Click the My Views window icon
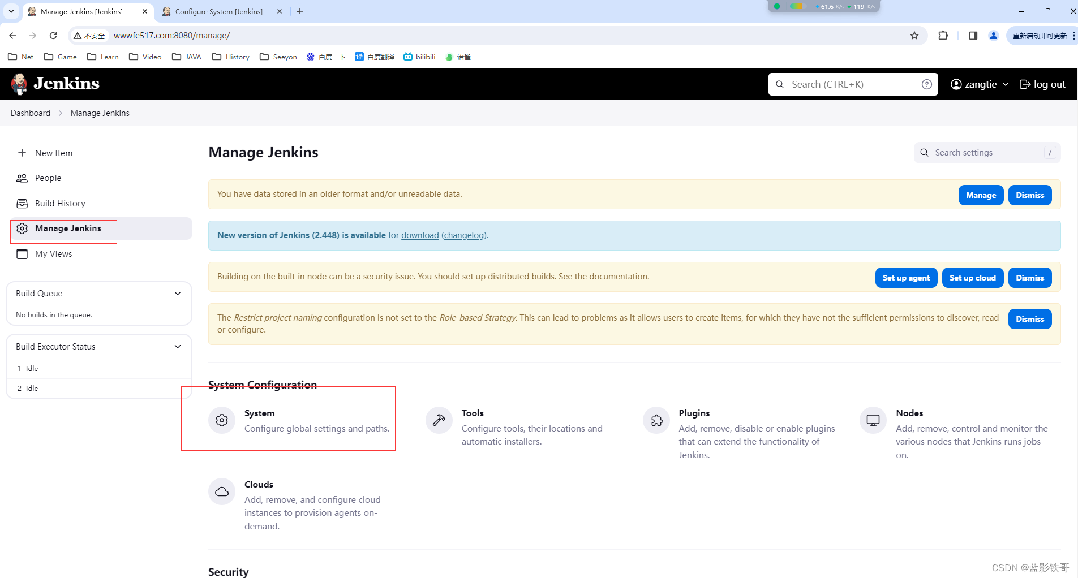This screenshot has width=1078, height=578. click(22, 254)
